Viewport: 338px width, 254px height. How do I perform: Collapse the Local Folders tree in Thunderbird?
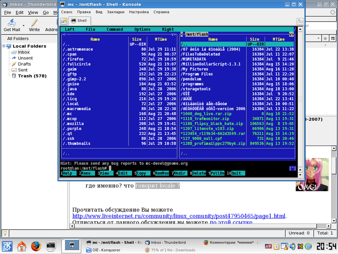[4, 46]
